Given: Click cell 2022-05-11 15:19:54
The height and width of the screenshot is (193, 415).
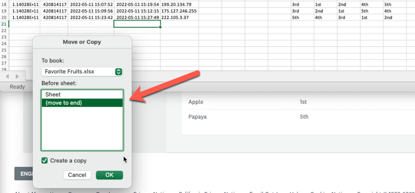Looking at the screenshot, I should tap(137, 5).
